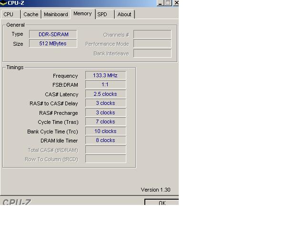Viewport: 305px width, 244px height.
Task: Click the Cycle Time (Tras) label
Action: coord(58,122)
